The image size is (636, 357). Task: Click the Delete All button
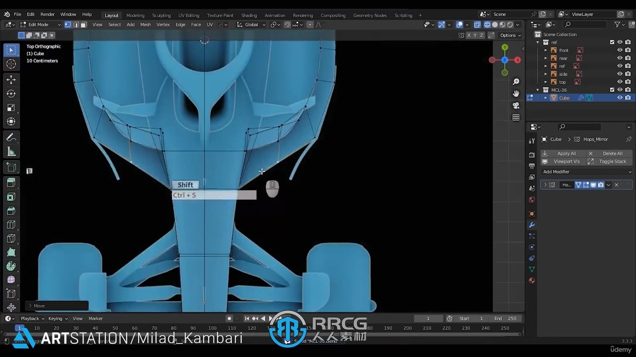pyautogui.click(x=609, y=153)
